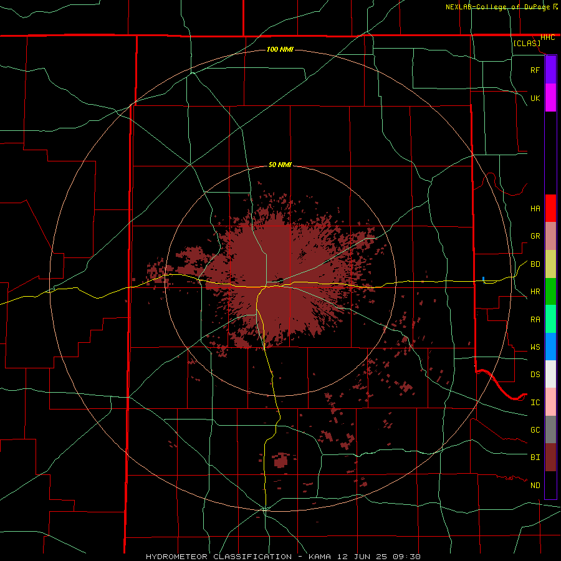
Task: Click the RF legend label
Action: [x=535, y=70]
